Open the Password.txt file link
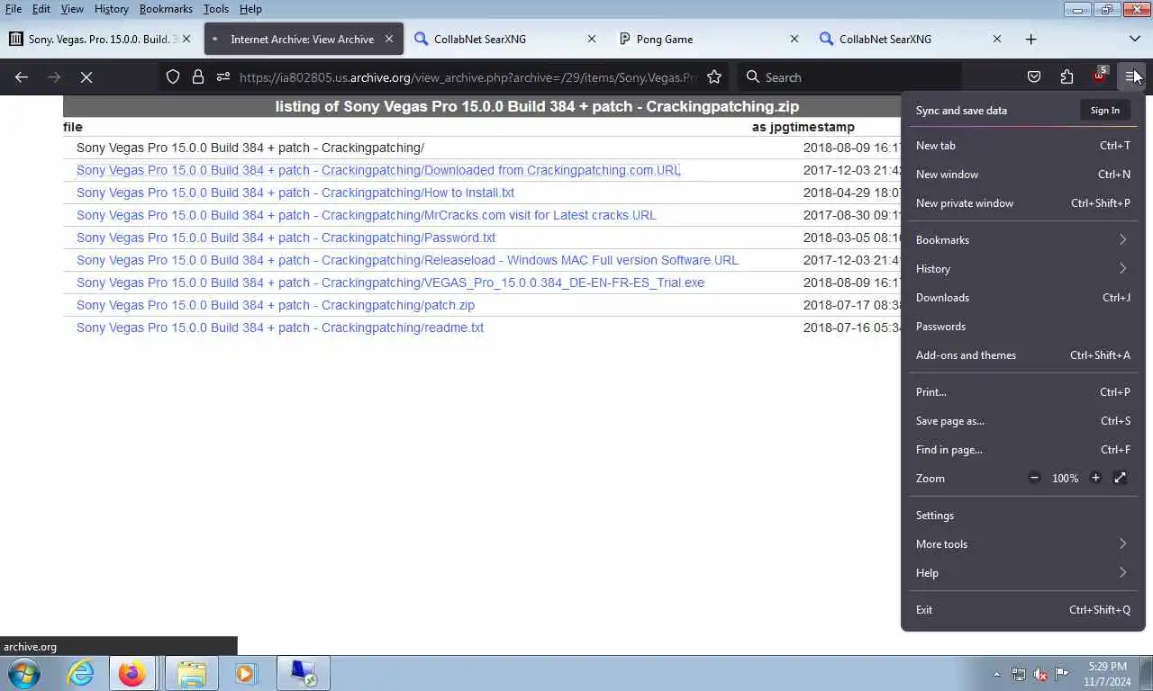This screenshot has height=691, width=1153. coord(286,238)
